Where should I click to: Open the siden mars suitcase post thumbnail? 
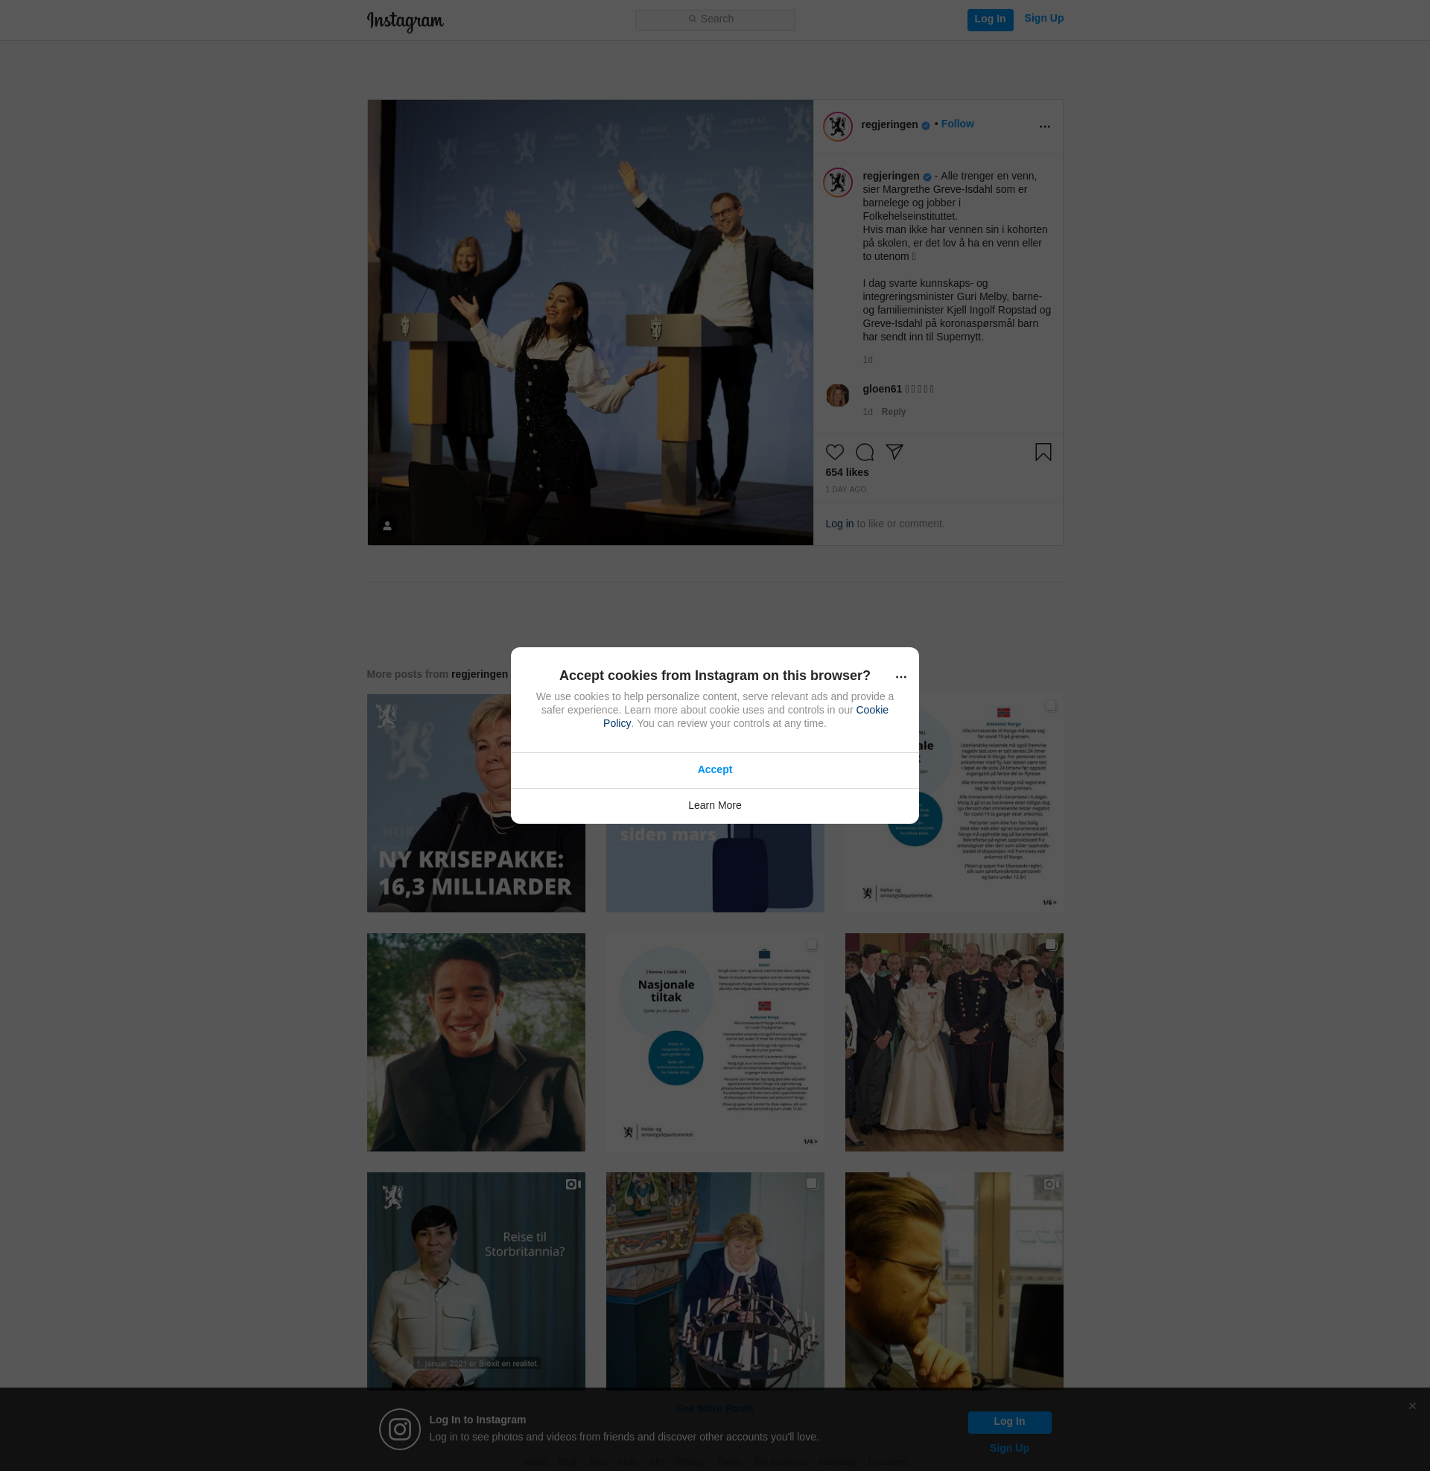(x=714, y=868)
